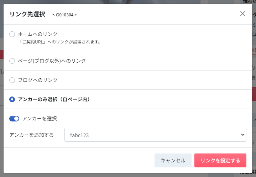Click the < G010304 > code text
Screen dimensions: 256x177
(64, 15)
